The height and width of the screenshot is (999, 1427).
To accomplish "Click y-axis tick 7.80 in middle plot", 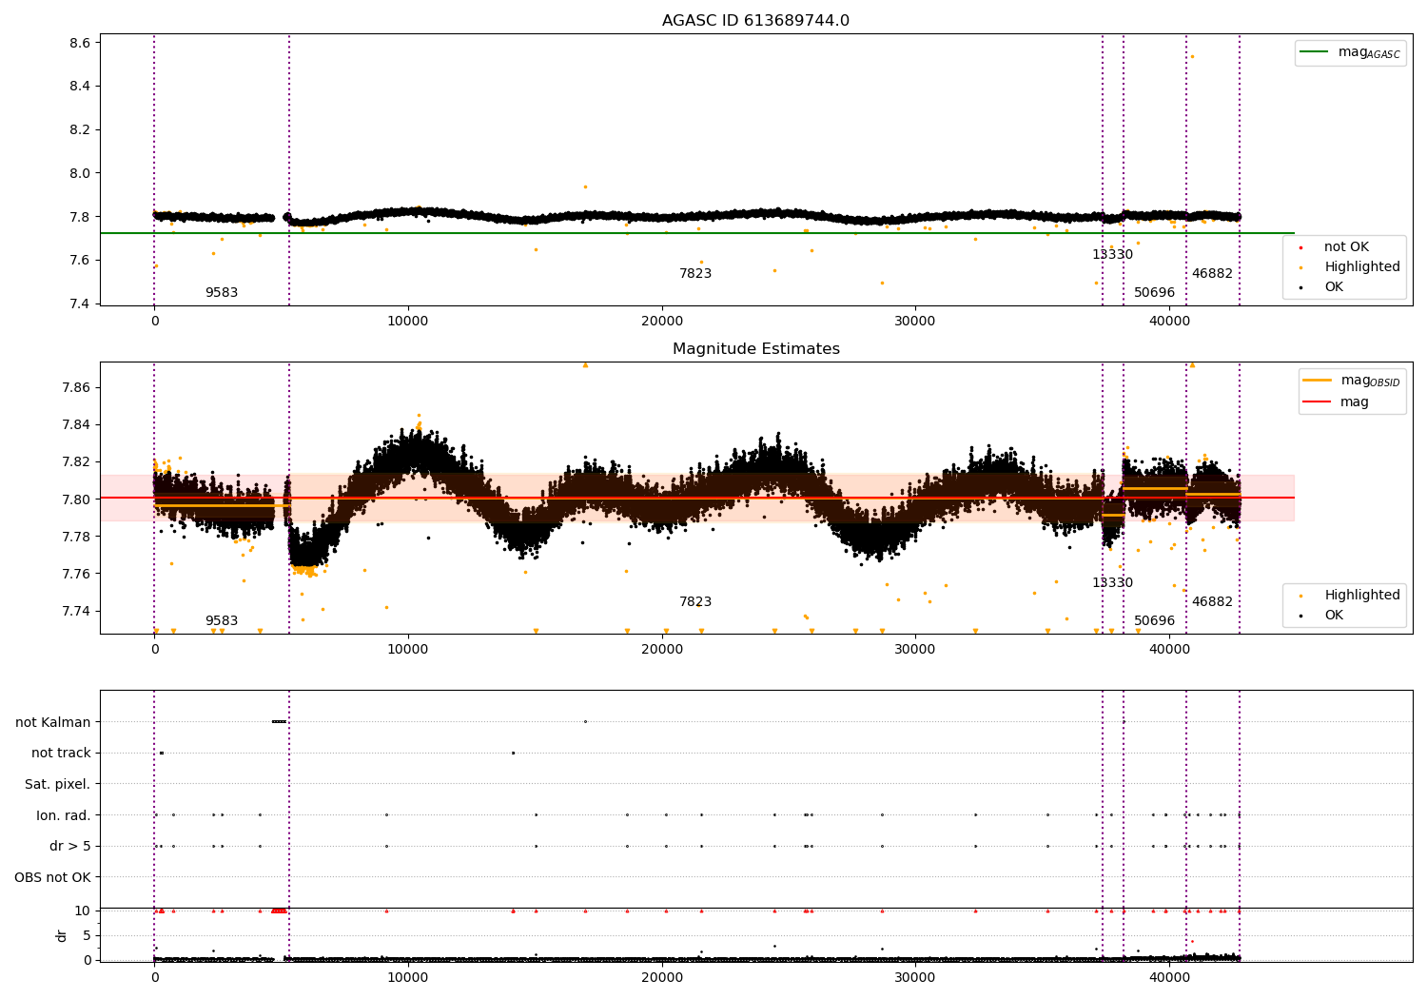I will coord(76,499).
